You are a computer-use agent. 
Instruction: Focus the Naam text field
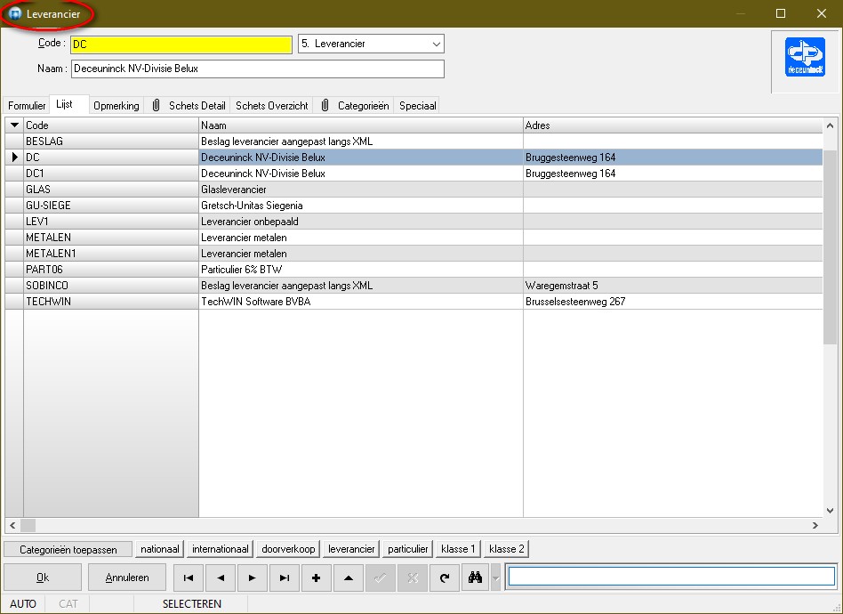pyautogui.click(x=258, y=69)
